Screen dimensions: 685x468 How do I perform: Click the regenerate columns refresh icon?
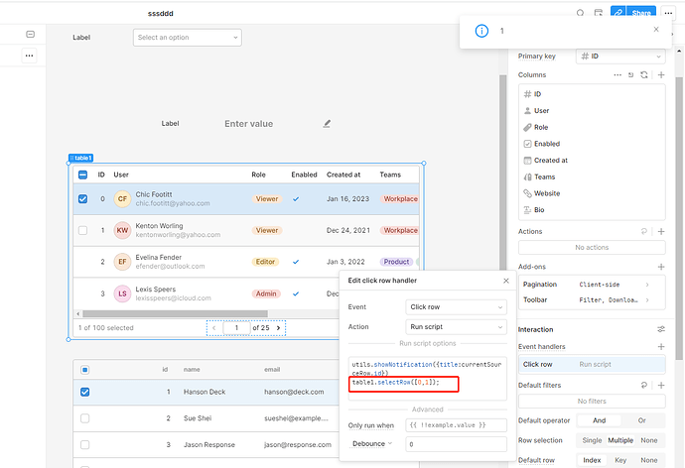(644, 75)
